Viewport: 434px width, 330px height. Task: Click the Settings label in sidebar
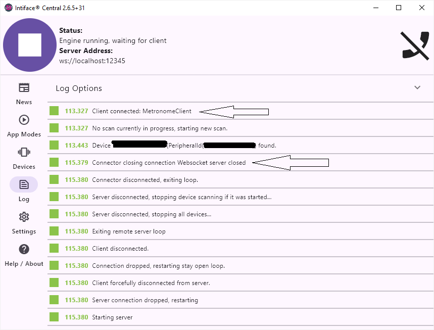[24, 231]
